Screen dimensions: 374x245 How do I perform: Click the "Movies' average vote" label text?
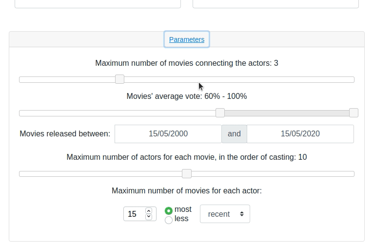tap(187, 96)
